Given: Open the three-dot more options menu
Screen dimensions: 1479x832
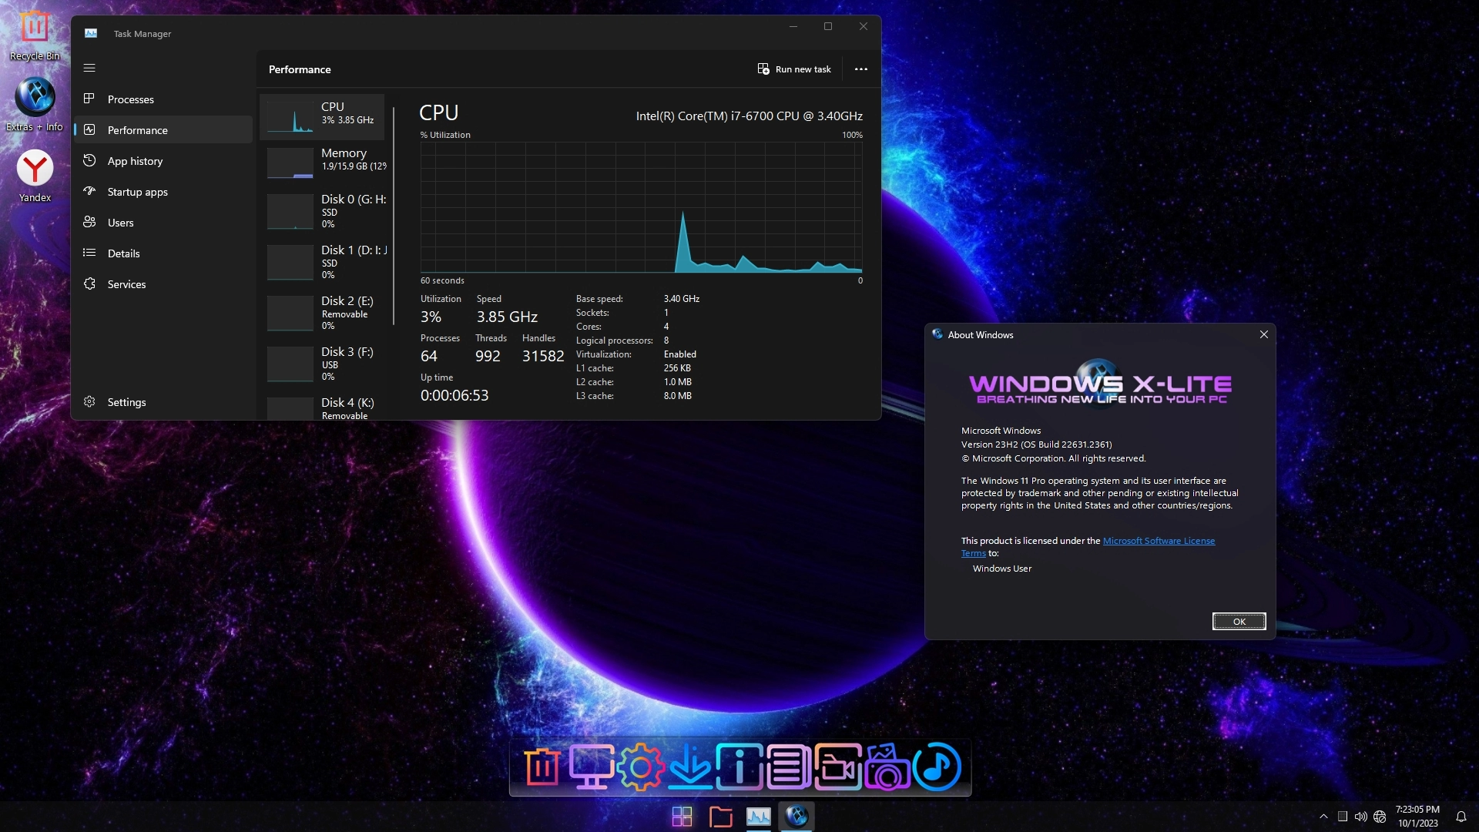Looking at the screenshot, I should [x=860, y=69].
